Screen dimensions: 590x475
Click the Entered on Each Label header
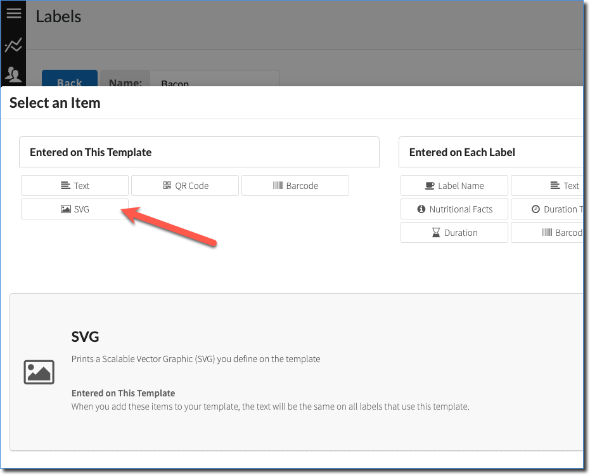pos(462,152)
